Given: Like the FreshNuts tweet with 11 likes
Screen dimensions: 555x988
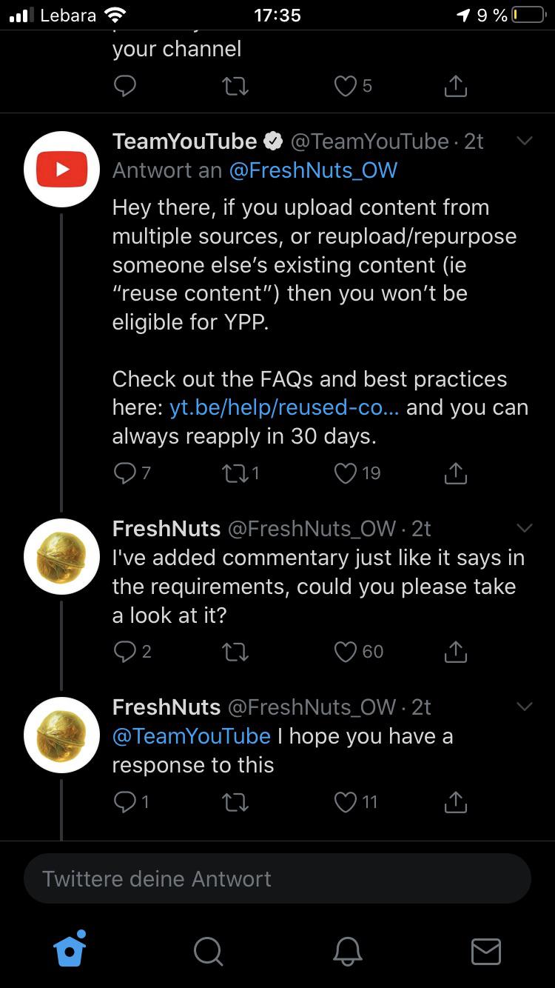Looking at the screenshot, I should click(346, 801).
